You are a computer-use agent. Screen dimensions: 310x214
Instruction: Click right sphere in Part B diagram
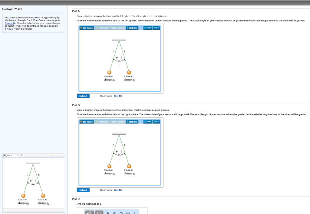[x=129, y=166]
